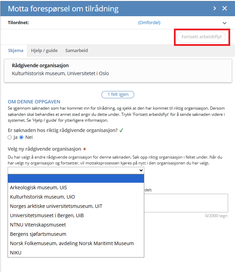Choose Kulturhistorisk museum, UiO option

(x=42, y=197)
